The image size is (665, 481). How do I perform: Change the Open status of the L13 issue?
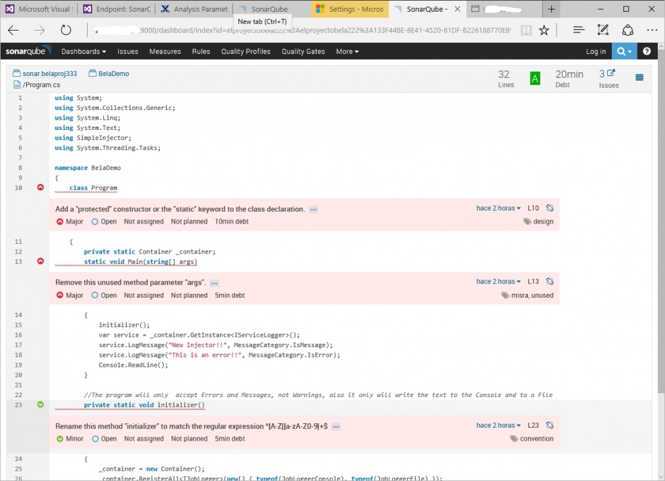click(x=105, y=295)
